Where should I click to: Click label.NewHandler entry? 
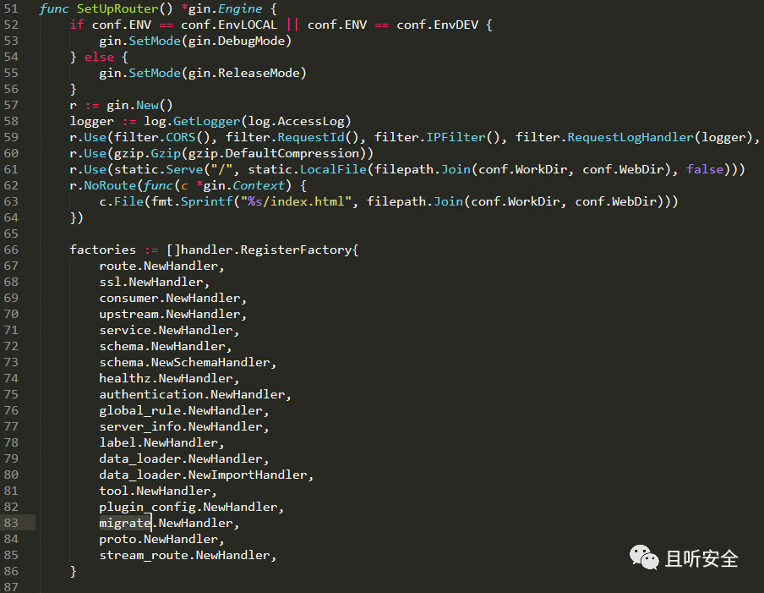158,443
